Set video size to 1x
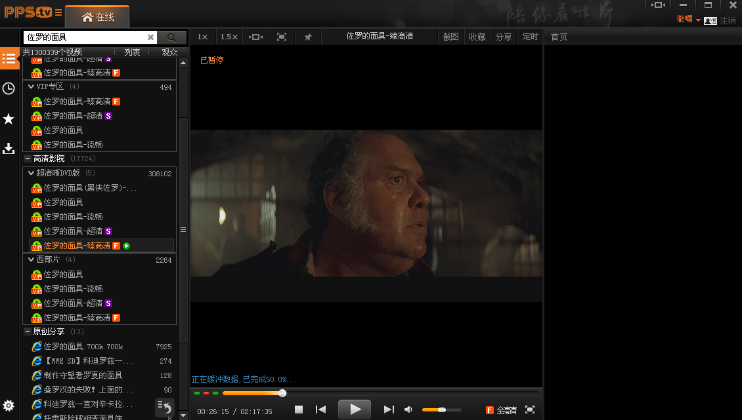This screenshot has width=742, height=420. point(202,37)
